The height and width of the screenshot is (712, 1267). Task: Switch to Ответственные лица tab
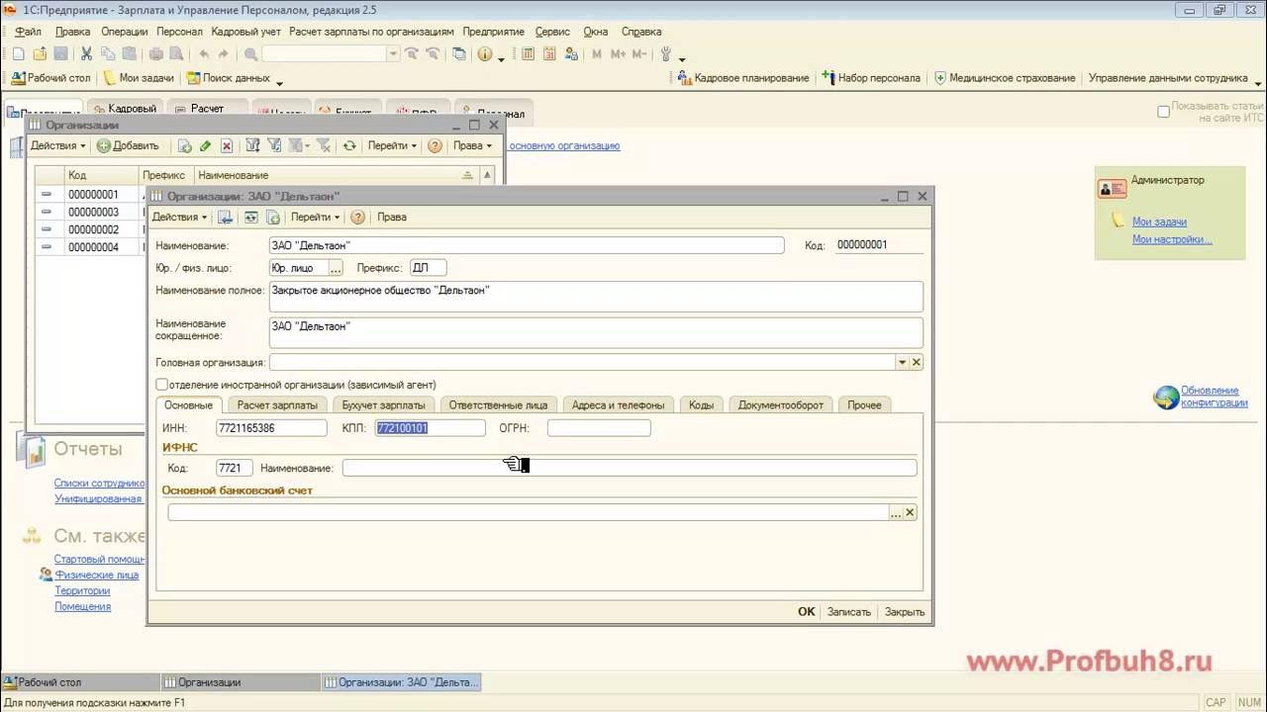(498, 404)
